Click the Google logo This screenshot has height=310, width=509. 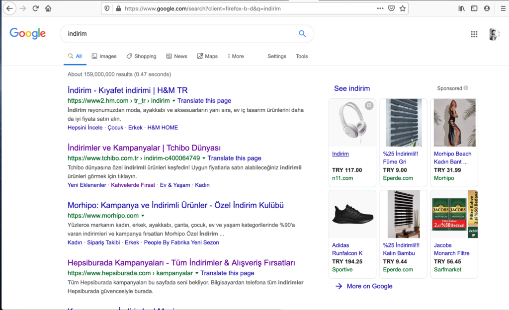(x=28, y=33)
